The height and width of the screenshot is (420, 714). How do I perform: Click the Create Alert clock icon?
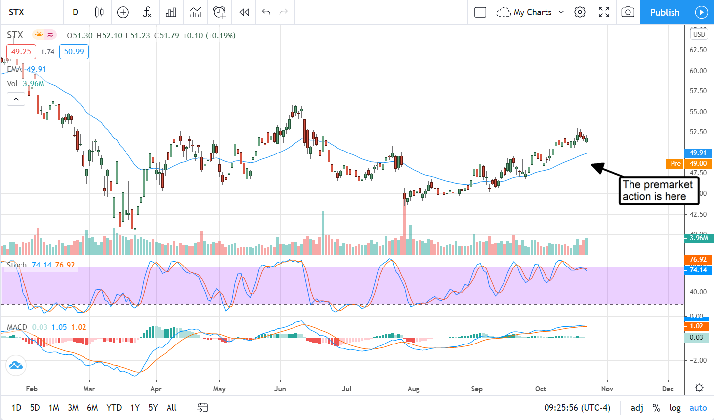219,12
